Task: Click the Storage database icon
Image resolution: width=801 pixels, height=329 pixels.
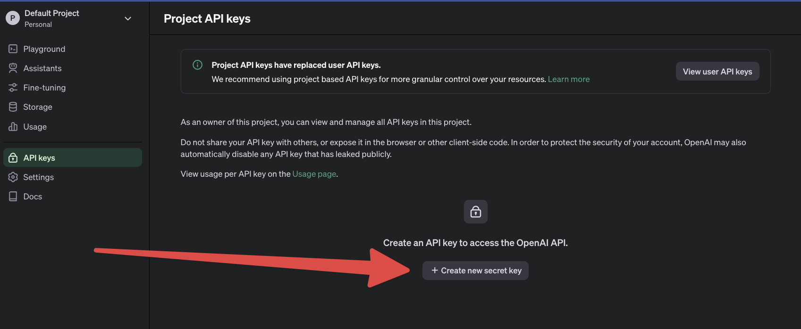Action: coord(13,107)
